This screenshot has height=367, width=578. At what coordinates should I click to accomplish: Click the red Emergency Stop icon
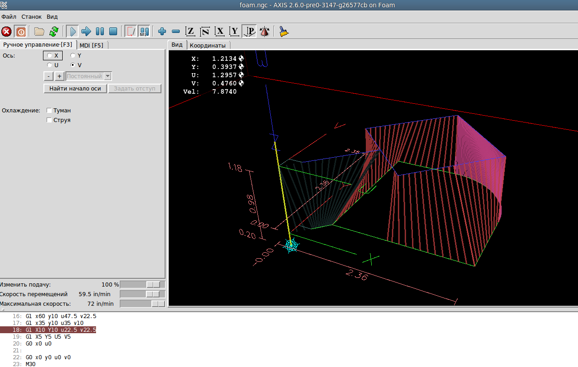pyautogui.click(x=6, y=32)
